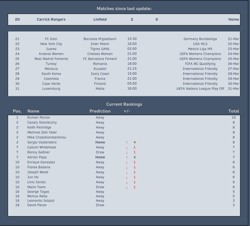Screen dimensions: 250x226
Task: Select Malta in fixture 31
Action: click(x=100, y=88)
